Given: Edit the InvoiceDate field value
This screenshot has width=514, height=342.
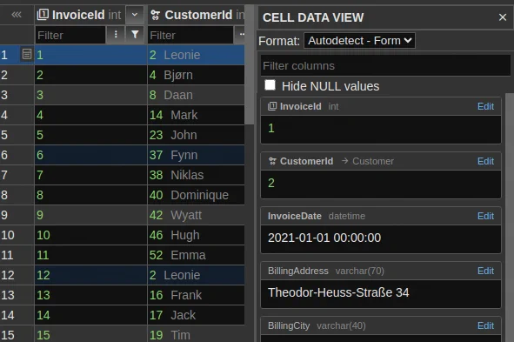Looking at the screenshot, I should (485, 216).
